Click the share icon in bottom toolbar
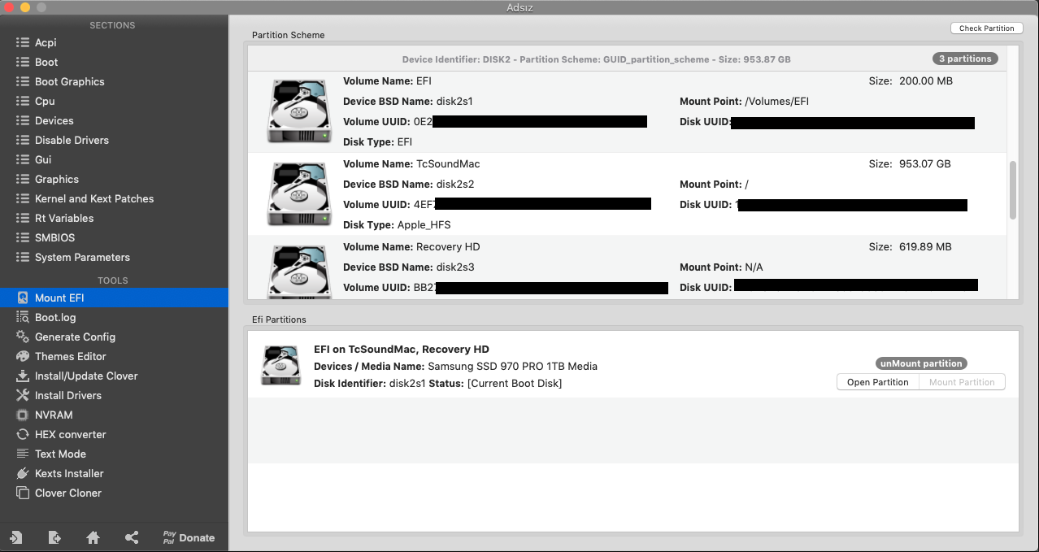Viewport: 1039px width, 552px height. click(132, 537)
